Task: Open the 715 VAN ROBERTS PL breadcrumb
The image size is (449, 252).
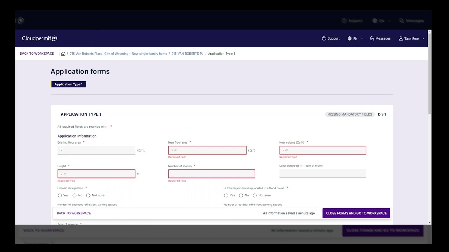Action: (187, 54)
